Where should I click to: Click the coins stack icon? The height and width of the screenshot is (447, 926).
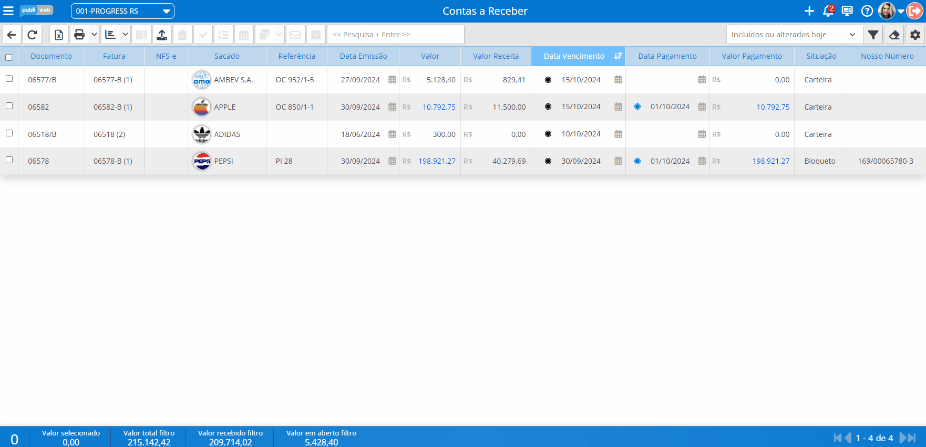click(x=264, y=35)
